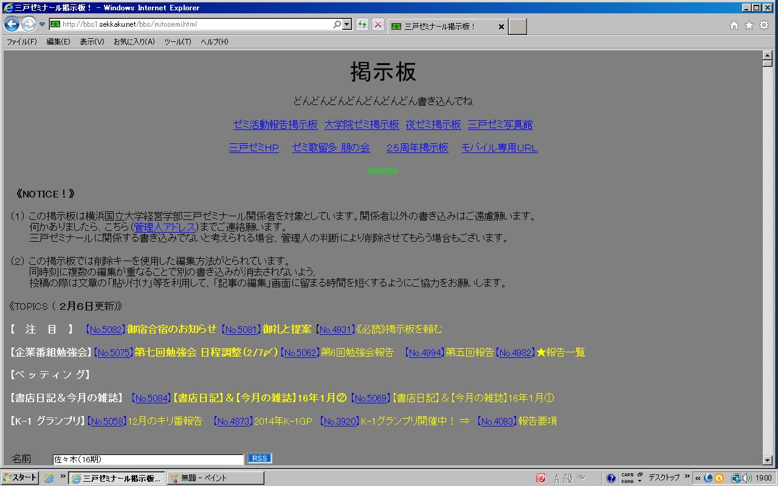Open 三戸ゼミ写真館 link
This screenshot has width=778, height=486.
500,125
